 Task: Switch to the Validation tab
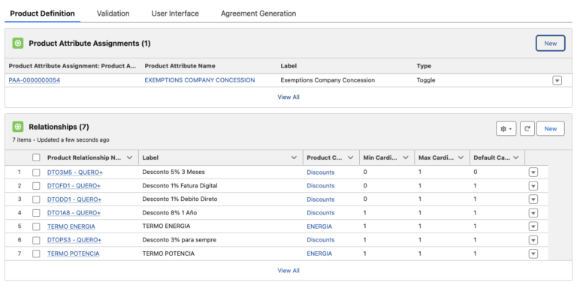coord(113,13)
